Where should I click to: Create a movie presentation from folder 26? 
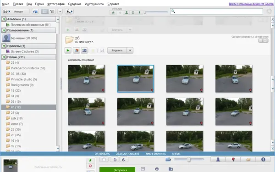(x=84, y=50)
